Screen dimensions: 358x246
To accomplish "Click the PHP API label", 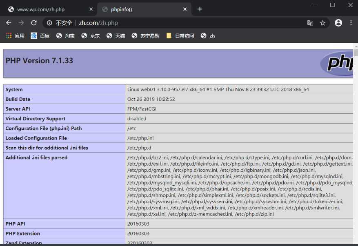I will tap(15, 224).
